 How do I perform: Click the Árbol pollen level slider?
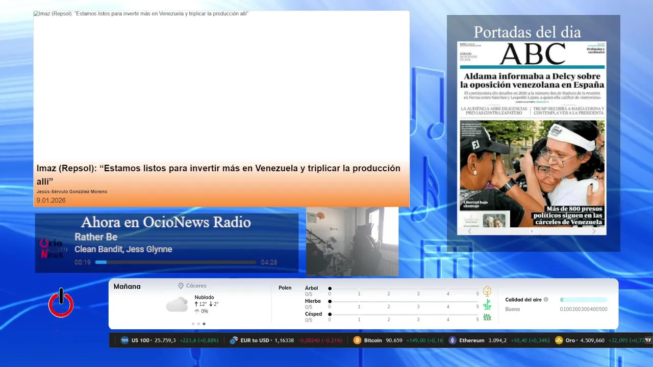click(404, 289)
